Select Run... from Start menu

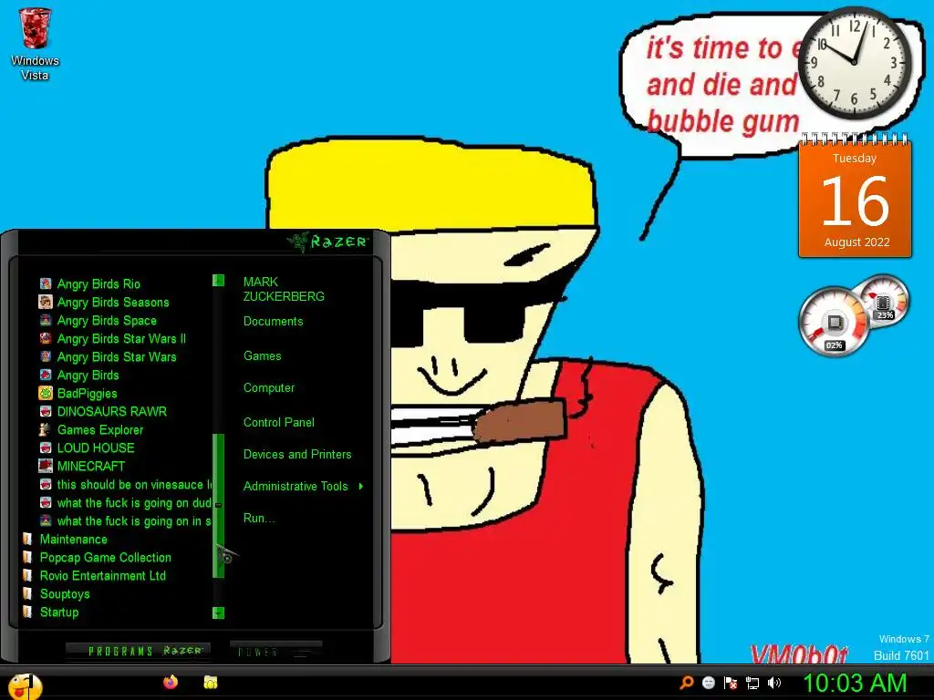[x=259, y=518]
